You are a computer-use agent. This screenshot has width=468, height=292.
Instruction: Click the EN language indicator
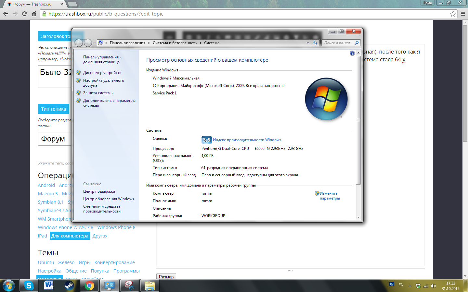[401, 285]
